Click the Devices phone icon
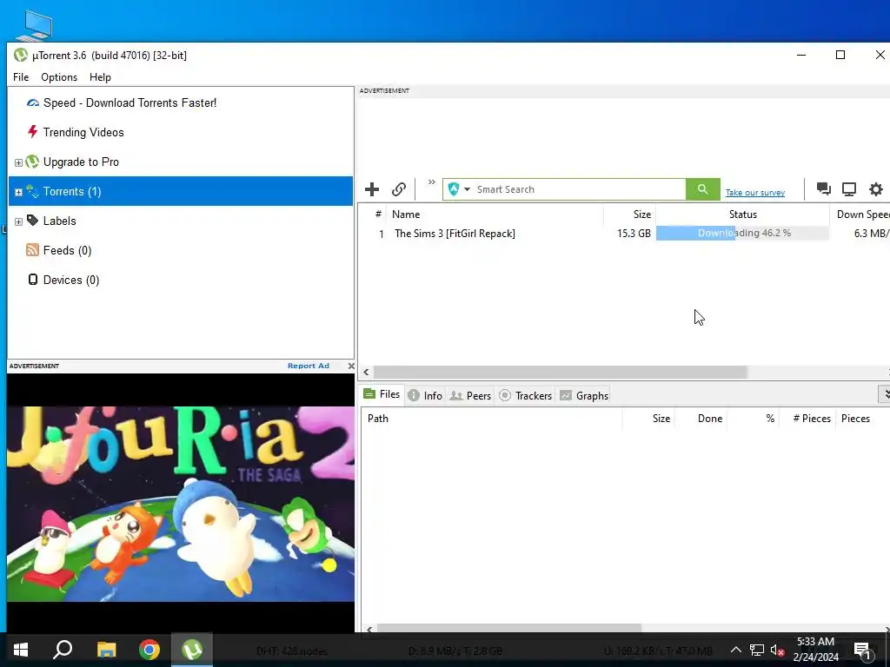The height and width of the screenshot is (667, 890). (x=33, y=279)
